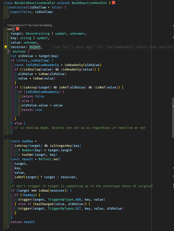Open the 'Complexity is 17' code lens
This screenshot has height=231, width=174.
29,25
